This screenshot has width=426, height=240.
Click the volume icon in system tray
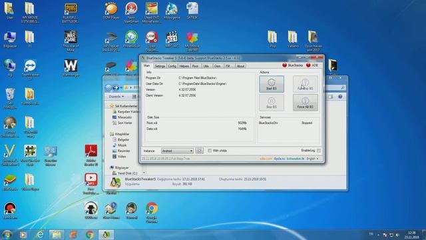pos(397,235)
